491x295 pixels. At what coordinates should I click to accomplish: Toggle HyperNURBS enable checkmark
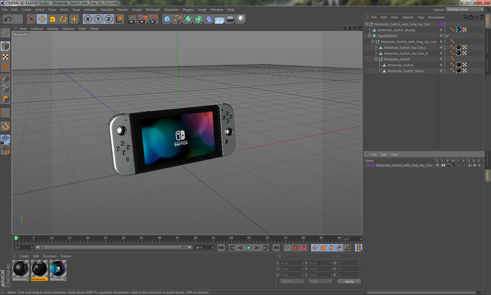click(x=448, y=36)
